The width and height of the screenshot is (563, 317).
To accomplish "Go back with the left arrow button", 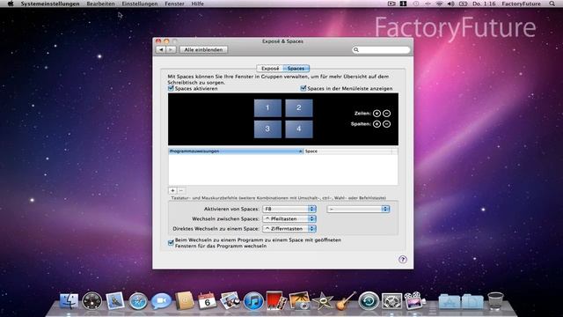I will pos(161,49).
